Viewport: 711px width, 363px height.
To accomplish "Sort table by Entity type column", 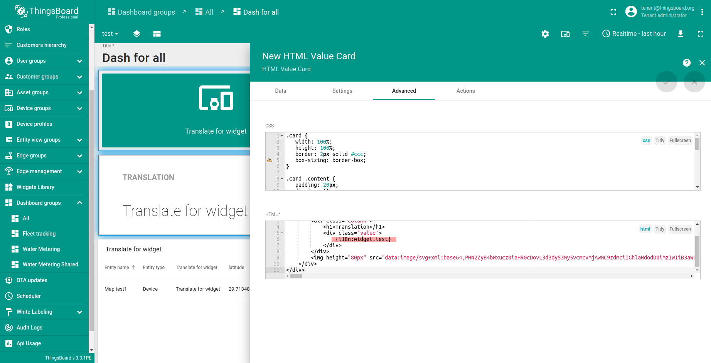I will pyautogui.click(x=153, y=268).
